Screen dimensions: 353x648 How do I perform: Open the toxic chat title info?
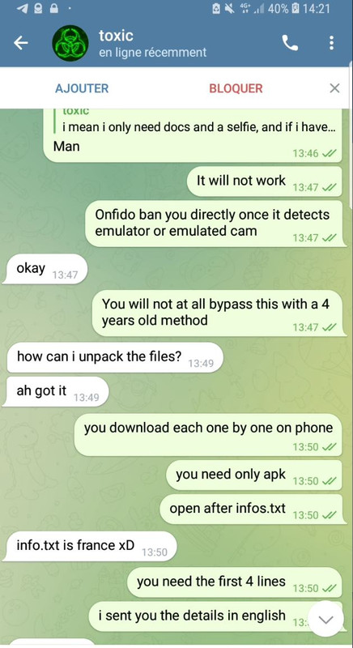coord(152,44)
